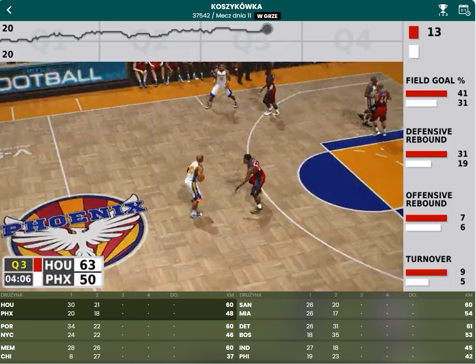Select the BOS team row
Screen dimensions: 476x364
356,335
